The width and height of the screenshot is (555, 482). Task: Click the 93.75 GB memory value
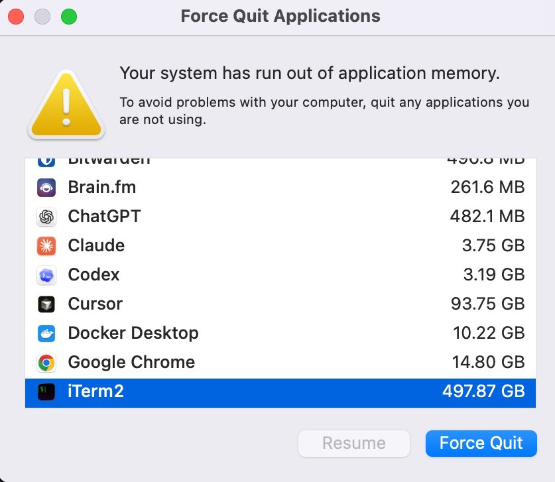[x=488, y=304]
